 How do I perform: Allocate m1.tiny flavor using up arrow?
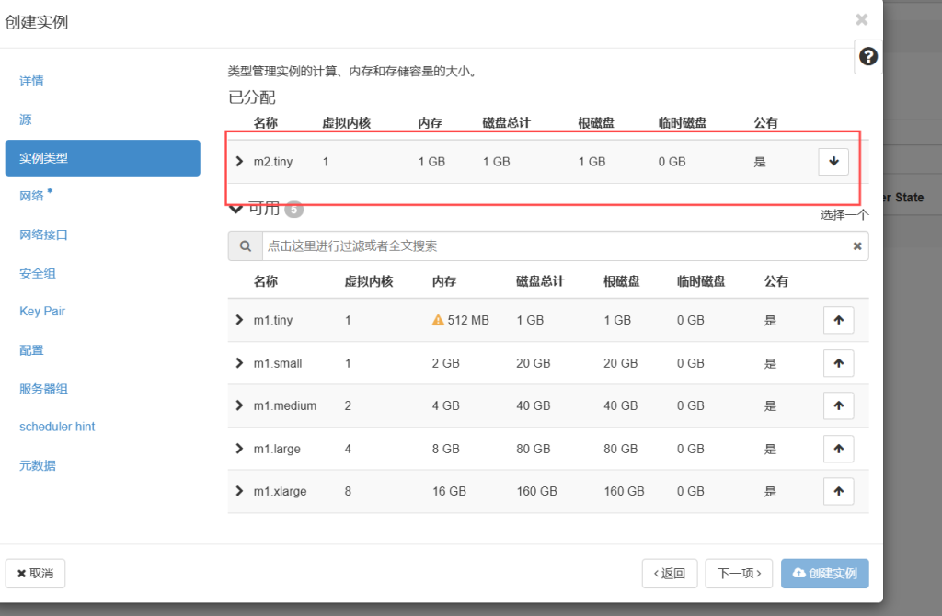pyautogui.click(x=838, y=320)
